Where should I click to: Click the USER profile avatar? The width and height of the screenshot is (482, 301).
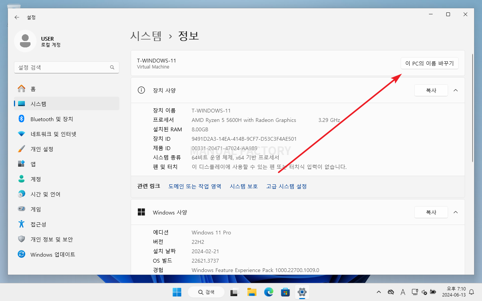pos(25,41)
